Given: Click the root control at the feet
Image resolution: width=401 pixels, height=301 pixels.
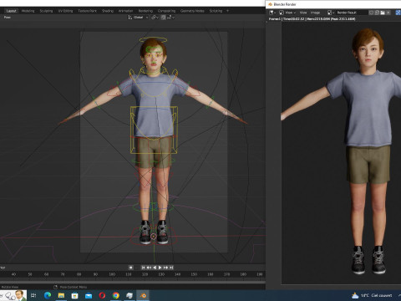Looking at the screenshot, I should tap(154, 237).
